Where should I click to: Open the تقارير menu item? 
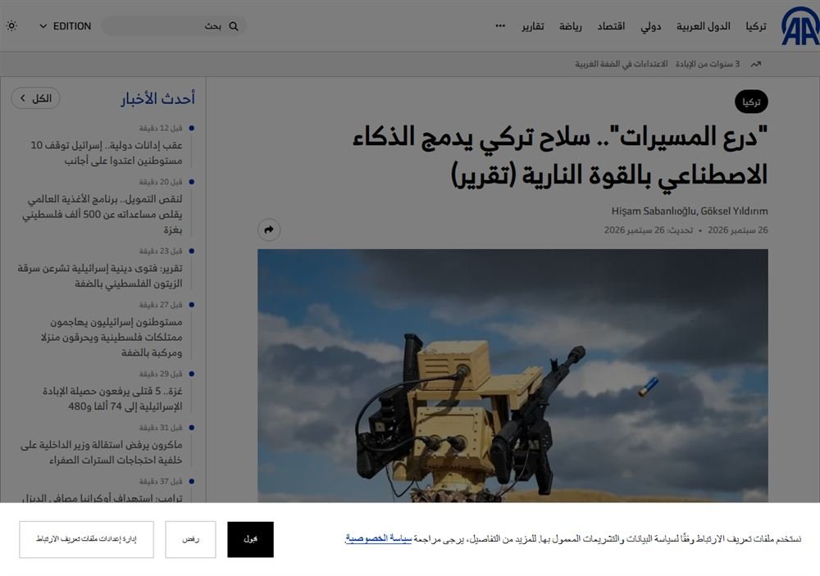[532, 26]
